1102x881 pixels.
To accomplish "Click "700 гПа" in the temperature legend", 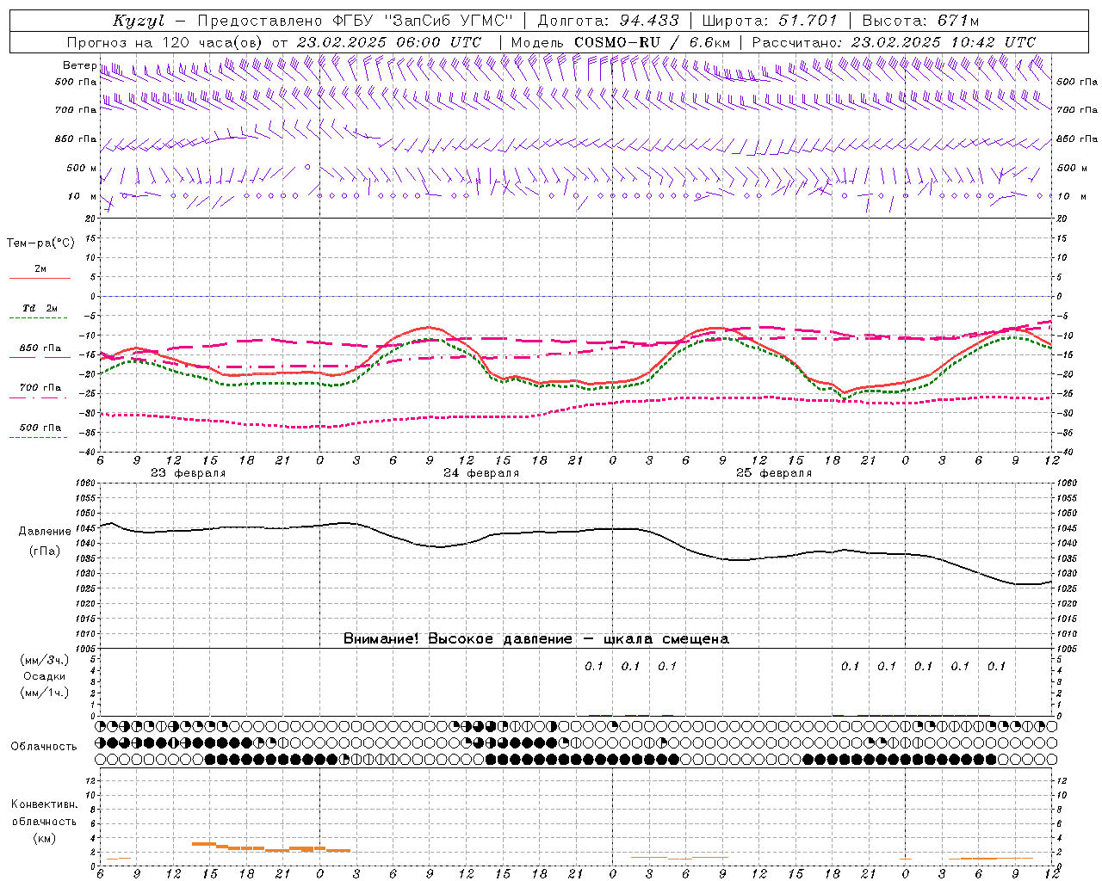I will pos(40,388).
